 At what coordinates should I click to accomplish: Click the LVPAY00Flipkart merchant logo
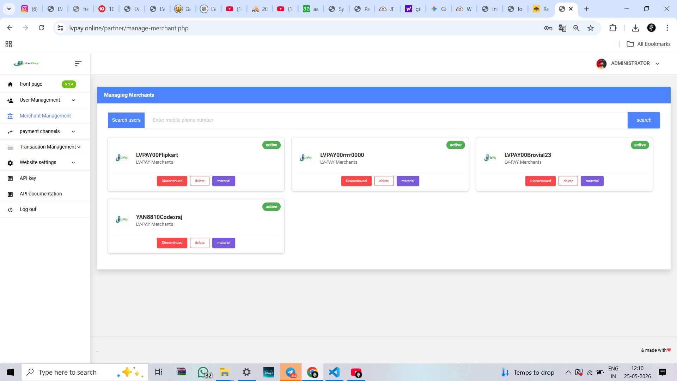tap(122, 158)
